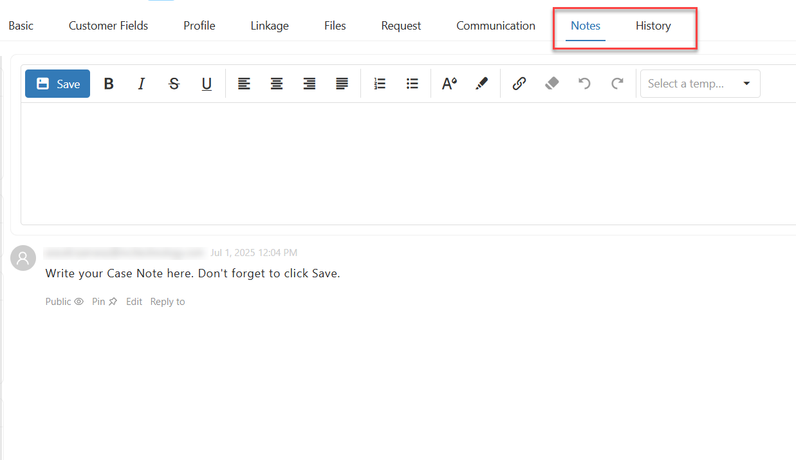Viewport: 796px width, 460px height.
Task: Open the Request tab
Action: (401, 26)
